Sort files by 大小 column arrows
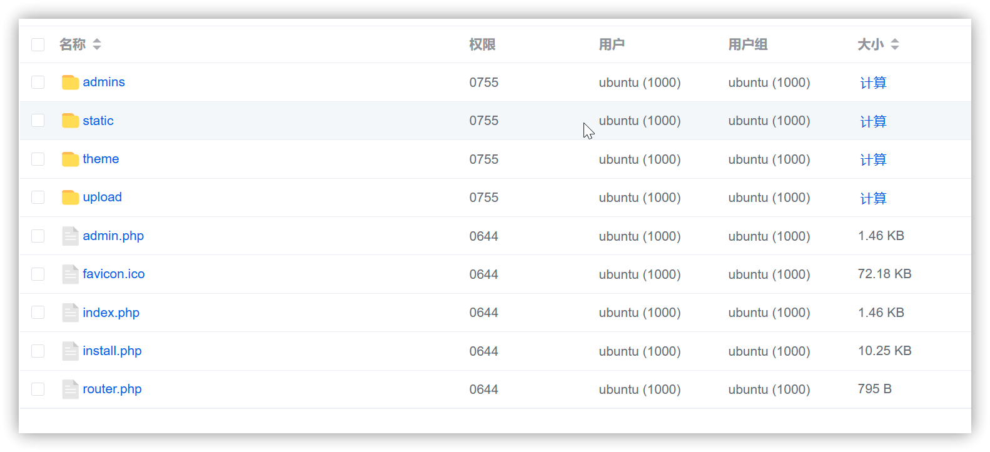Screen dimensions: 990x452 coord(895,44)
